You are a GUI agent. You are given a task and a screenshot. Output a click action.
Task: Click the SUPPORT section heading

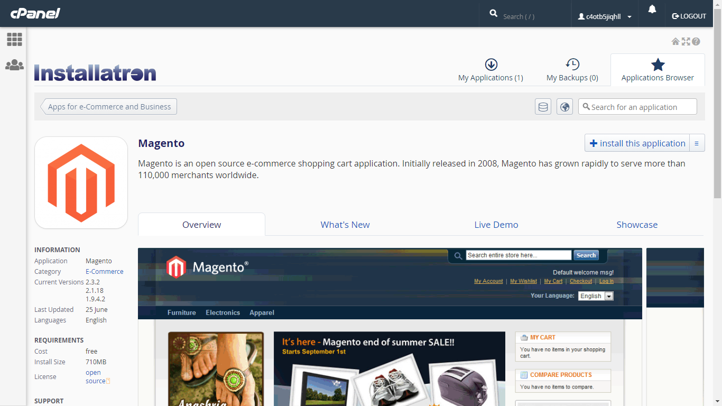49,401
